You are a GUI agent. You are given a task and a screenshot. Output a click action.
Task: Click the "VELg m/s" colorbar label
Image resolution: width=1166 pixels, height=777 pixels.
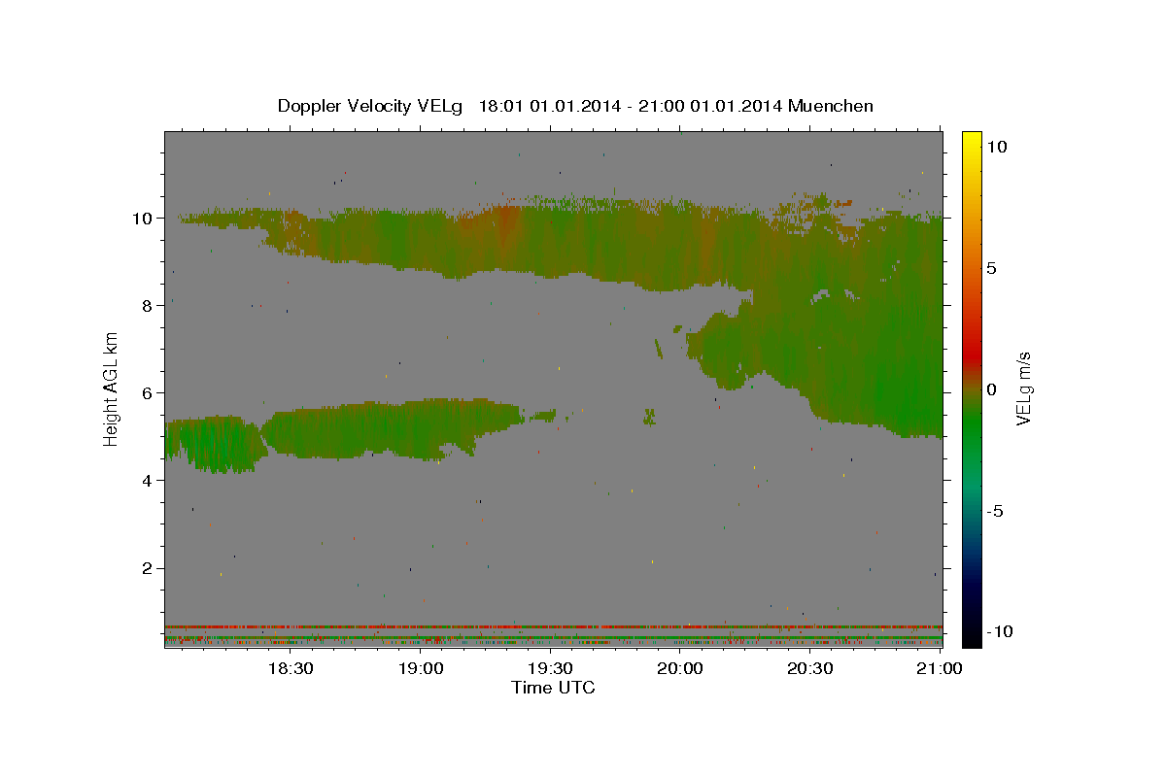coord(1023,388)
